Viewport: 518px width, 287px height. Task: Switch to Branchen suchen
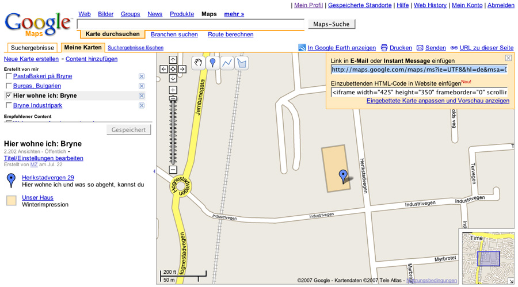(174, 35)
